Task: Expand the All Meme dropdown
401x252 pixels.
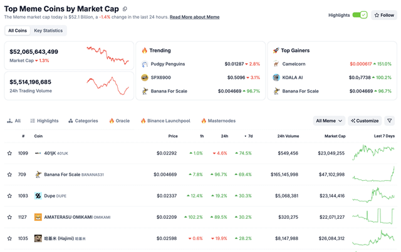Action: coord(329,121)
